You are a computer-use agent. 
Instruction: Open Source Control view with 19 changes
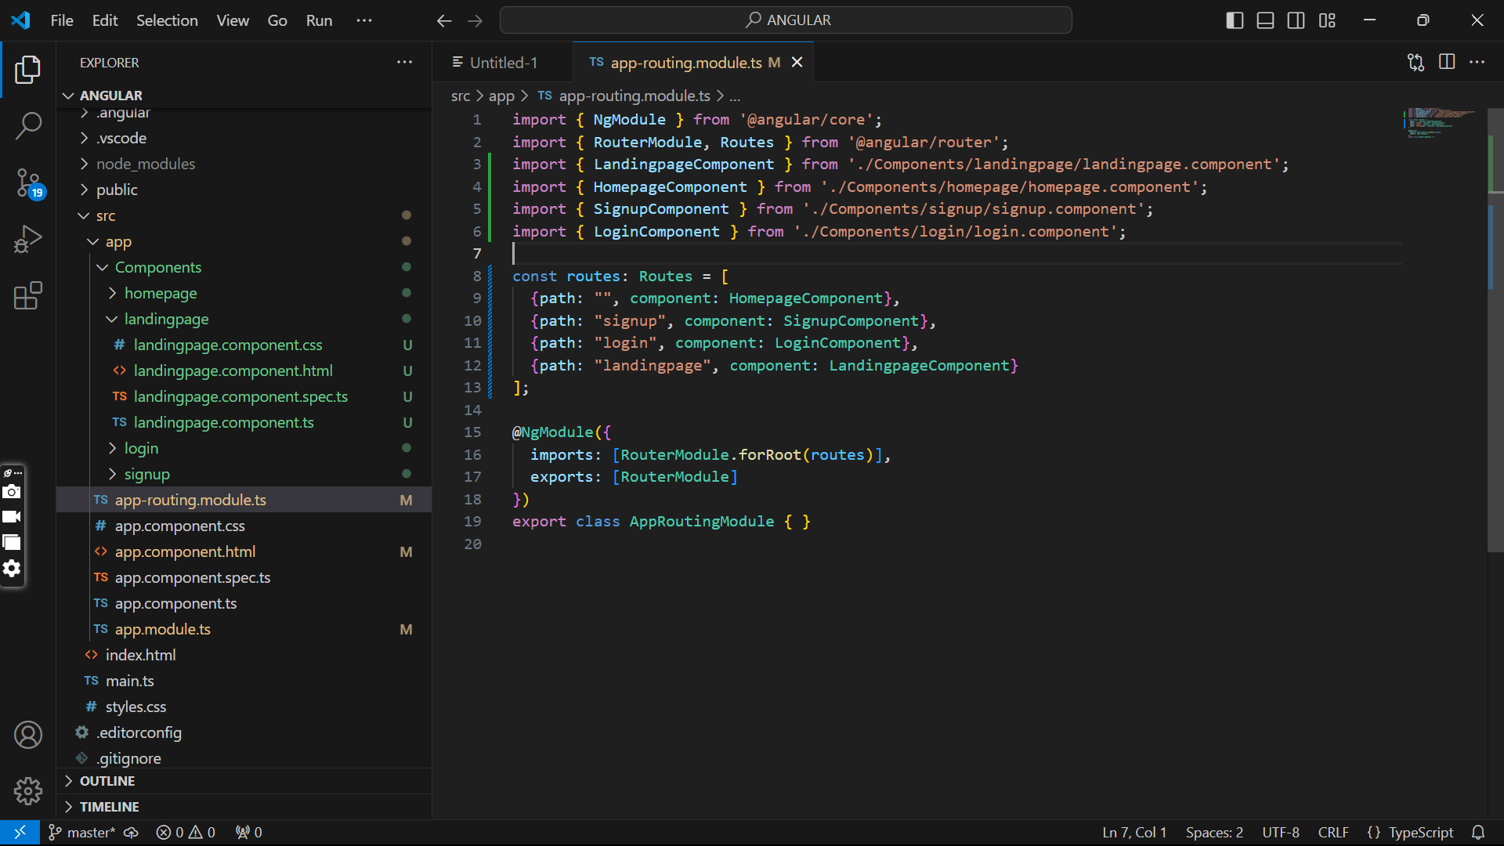pyautogui.click(x=28, y=183)
